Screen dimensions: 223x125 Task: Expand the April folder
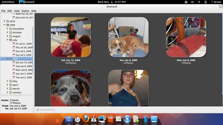pos(7,85)
